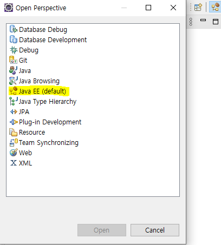Click the Java EE perspective icon in list

(14, 91)
